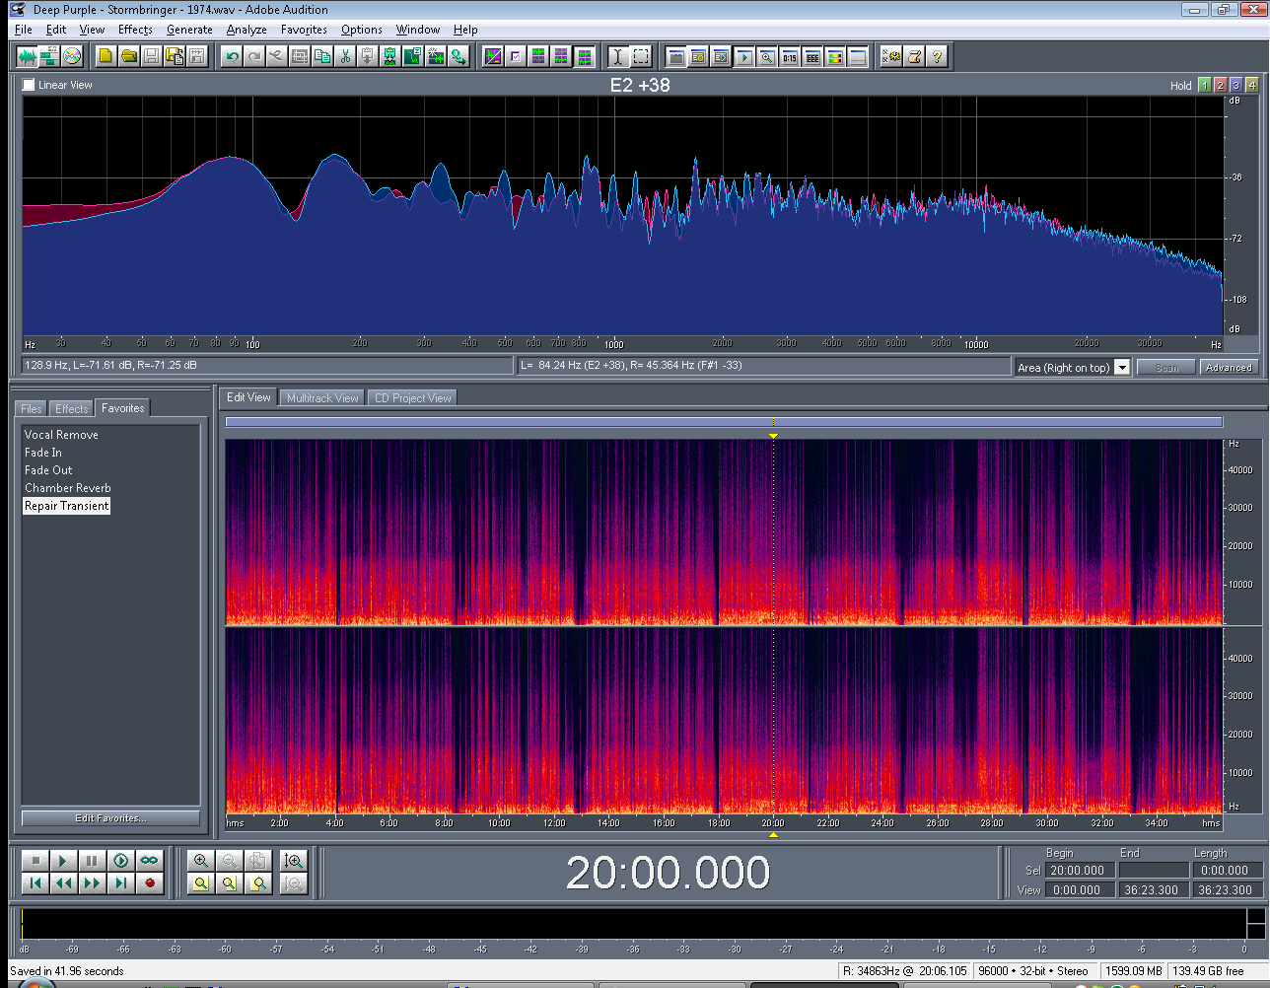Open the Window menu
Image resolution: width=1270 pixels, height=988 pixels.
[x=418, y=30]
